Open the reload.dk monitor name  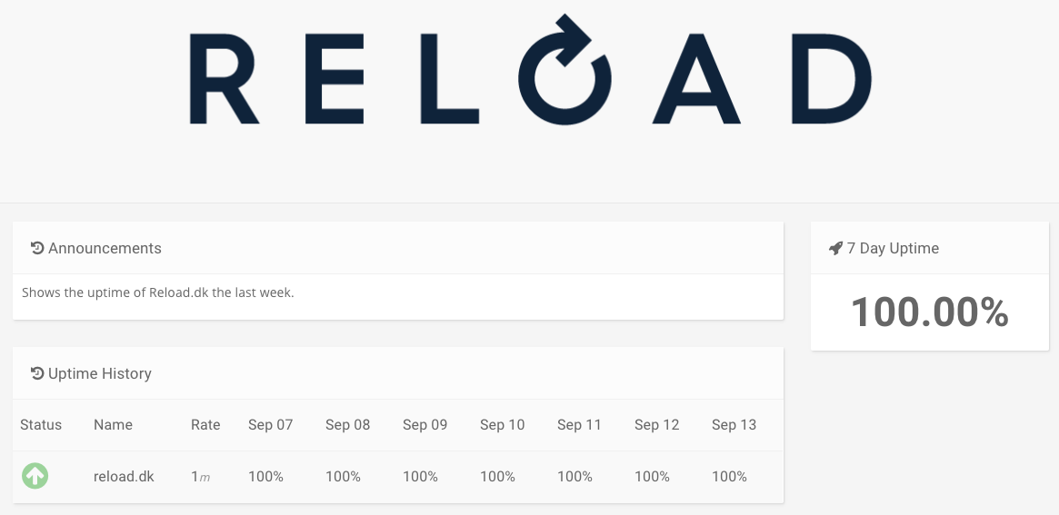click(x=124, y=477)
